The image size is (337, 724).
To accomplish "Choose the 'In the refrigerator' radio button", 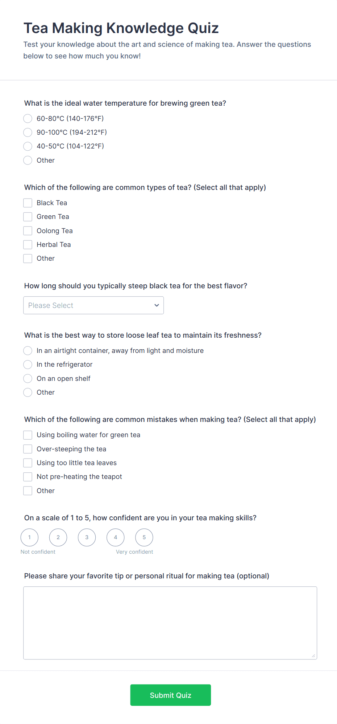I will (x=28, y=365).
